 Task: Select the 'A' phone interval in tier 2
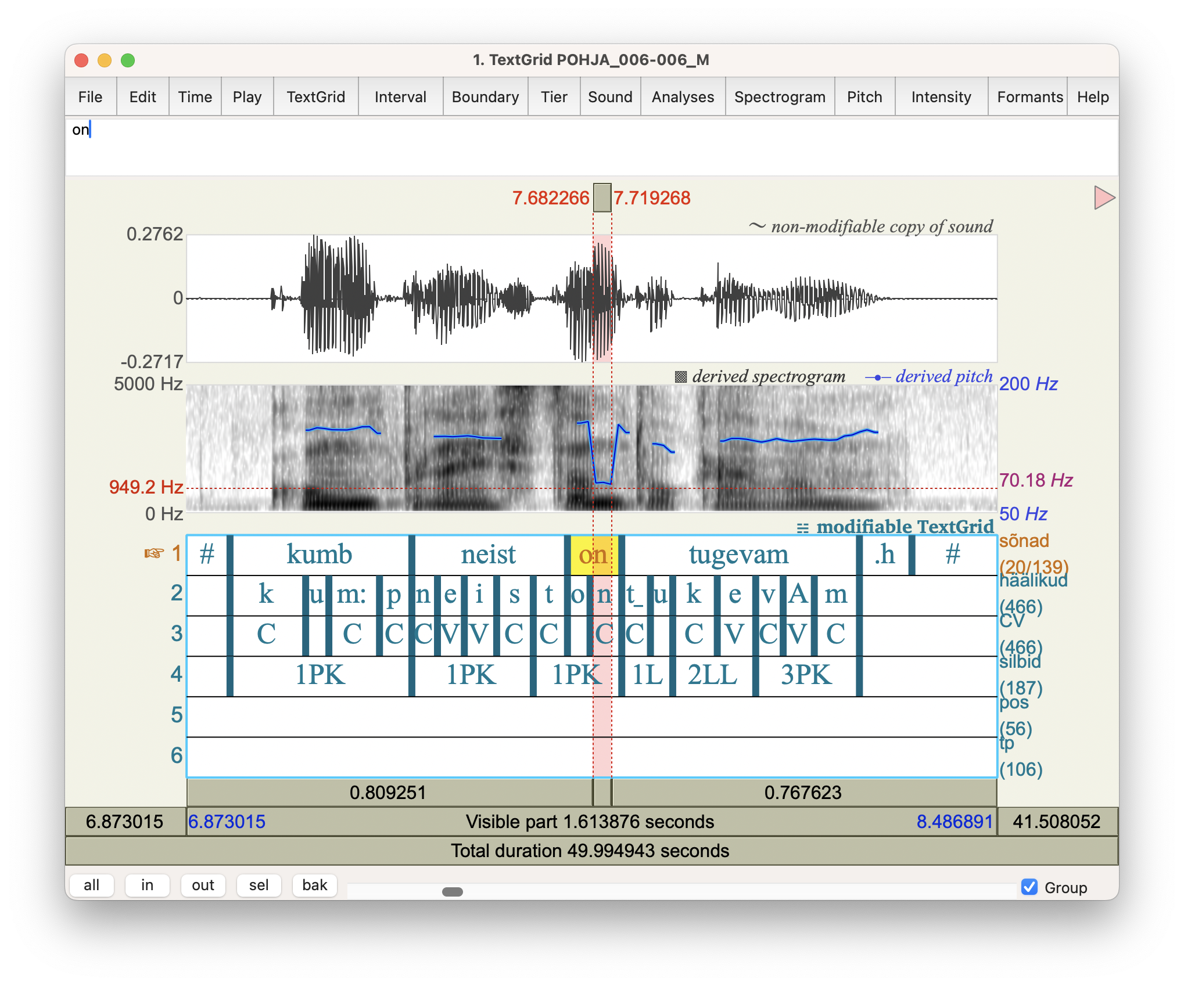click(798, 595)
